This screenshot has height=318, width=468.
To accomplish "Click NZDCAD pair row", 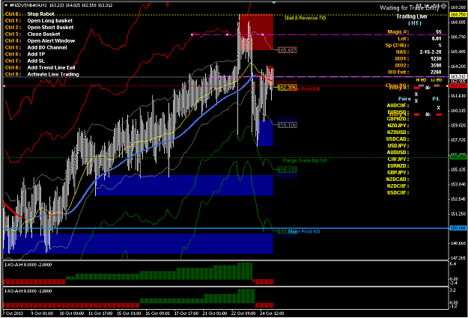I will 398,180.
